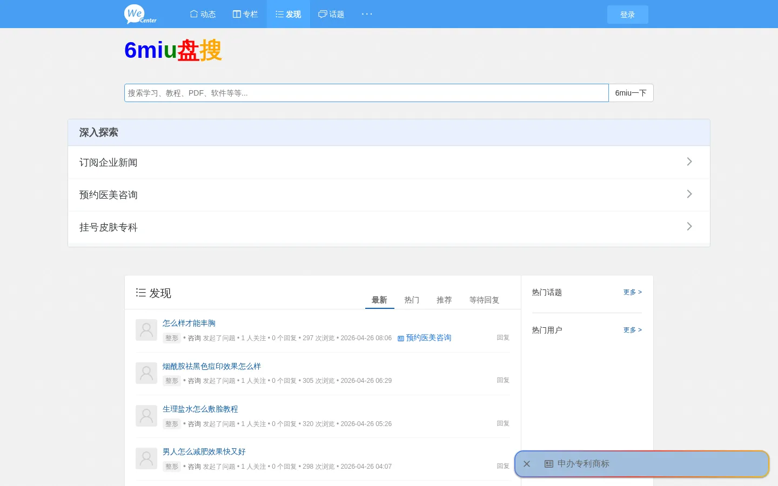This screenshot has height=486, width=778.
Task: Click 回复 for 男人怎么减肥 question
Action: (503, 466)
